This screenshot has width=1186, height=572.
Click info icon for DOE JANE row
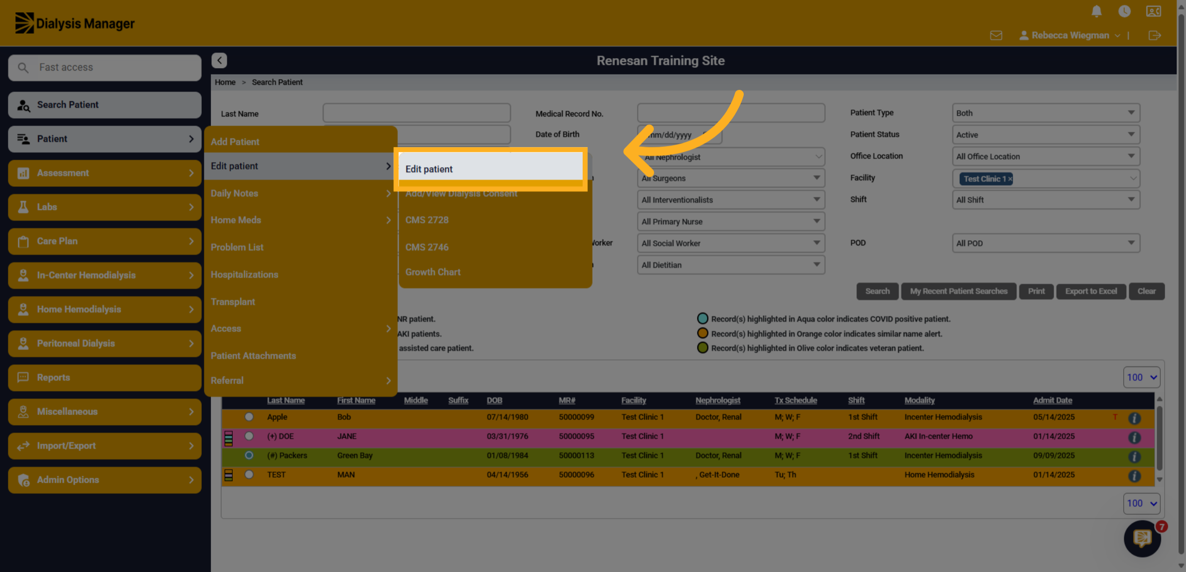pyautogui.click(x=1135, y=437)
